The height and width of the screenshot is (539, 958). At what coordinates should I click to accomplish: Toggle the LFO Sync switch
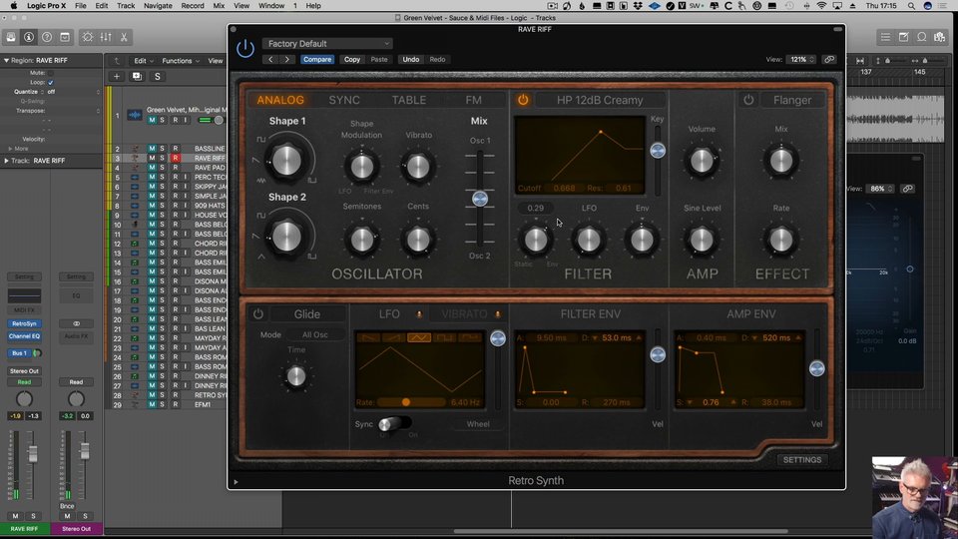394,423
